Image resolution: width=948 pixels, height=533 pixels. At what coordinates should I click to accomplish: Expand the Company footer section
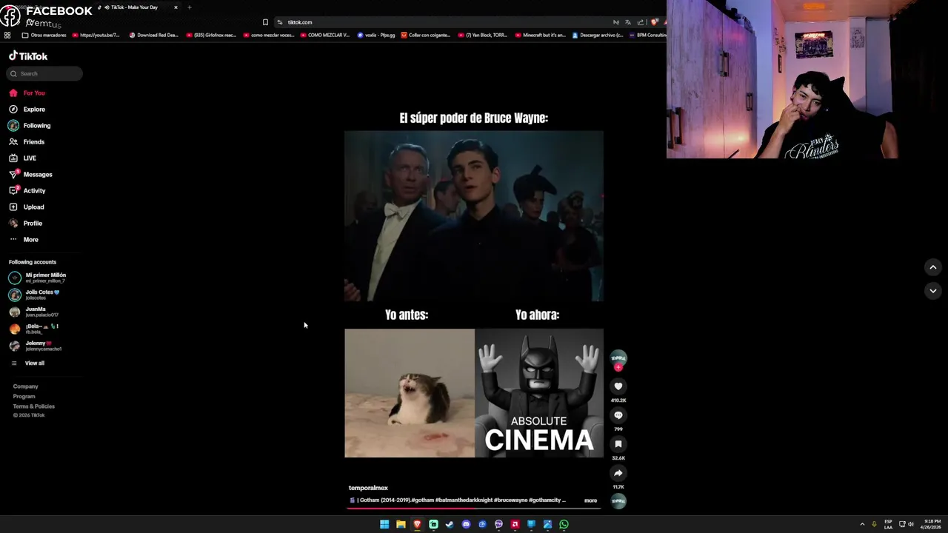[x=25, y=386]
